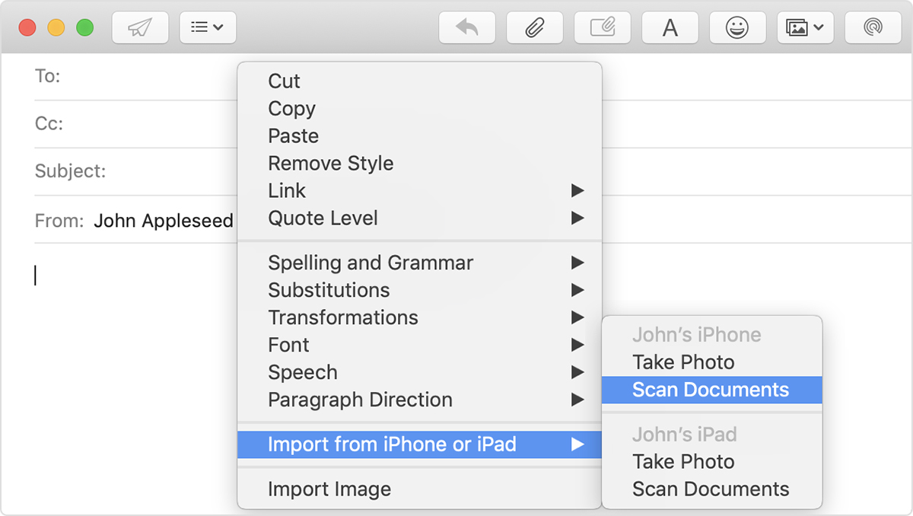
Task: Expand the Speech submenu
Action: (x=419, y=373)
